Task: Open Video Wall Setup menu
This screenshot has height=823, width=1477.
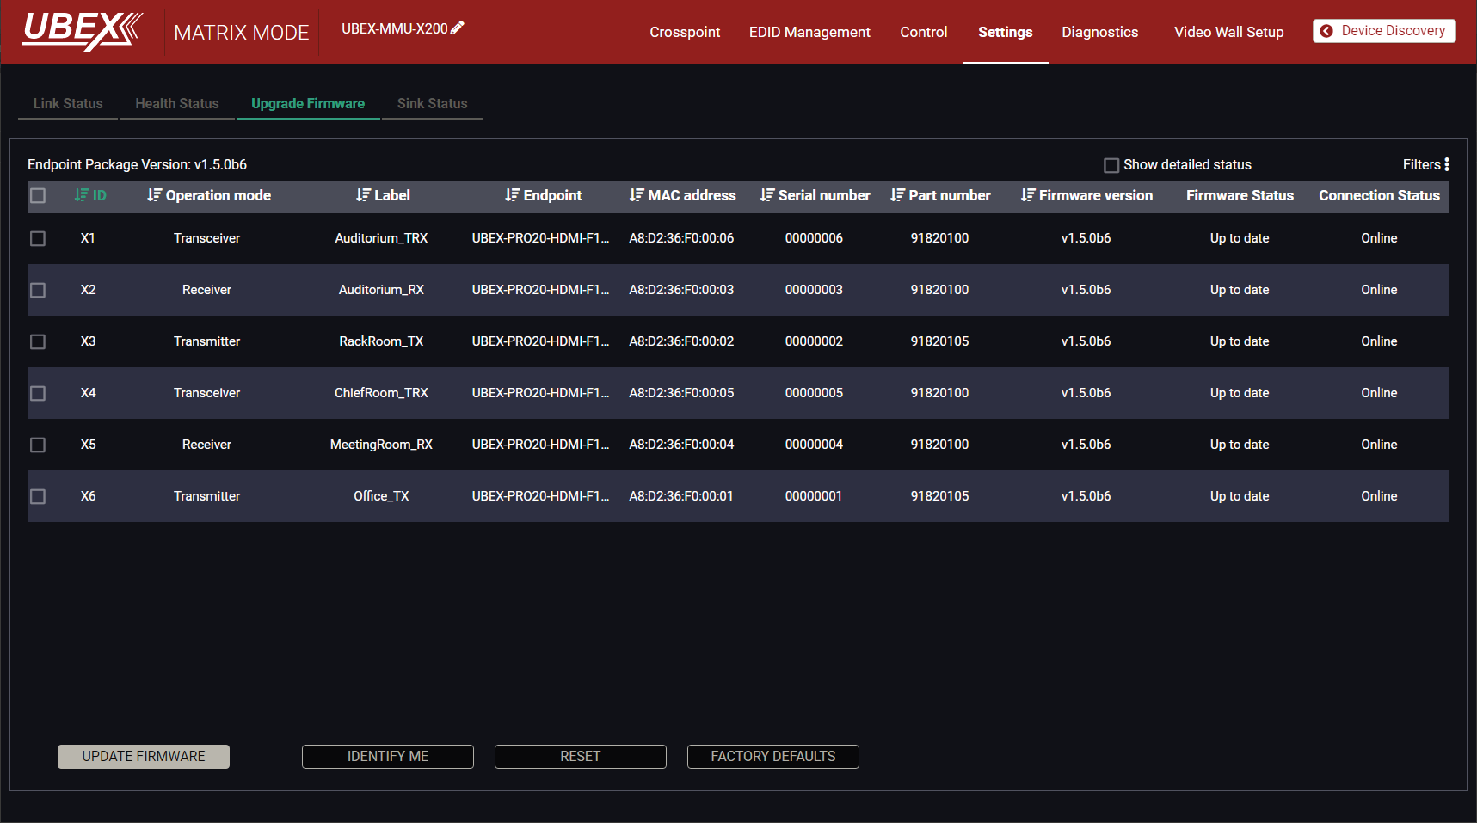Action: pos(1228,32)
